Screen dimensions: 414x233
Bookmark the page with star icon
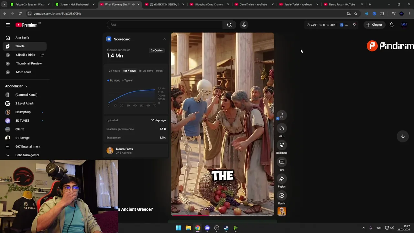[356, 14]
